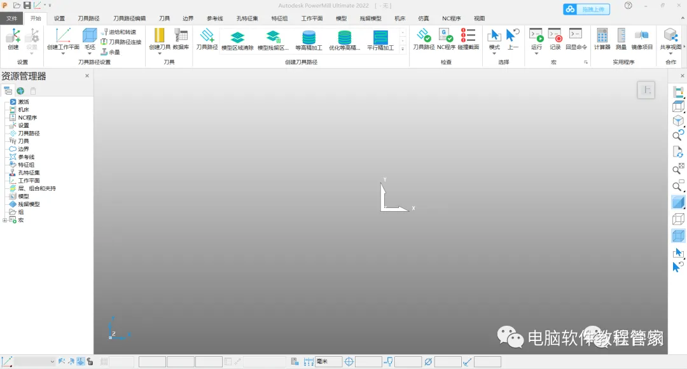This screenshot has height=369, width=687.
Task: Open 碰撞截面 collision section
Action: click(x=468, y=39)
